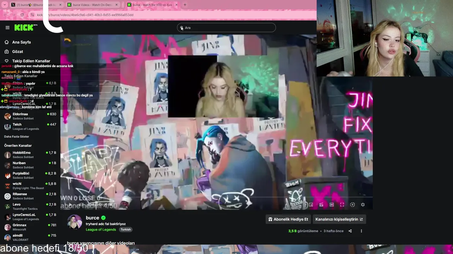Open League of Legends category link under burce
Image resolution: width=453 pixels, height=254 pixels.
point(101,230)
